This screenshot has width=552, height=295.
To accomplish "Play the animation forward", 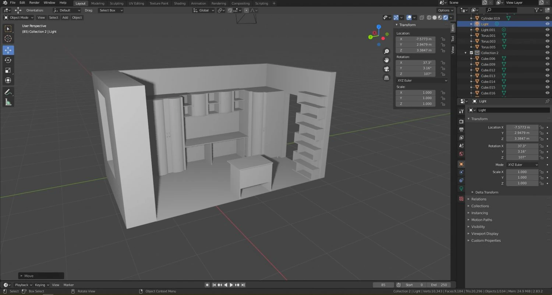I will (231, 285).
